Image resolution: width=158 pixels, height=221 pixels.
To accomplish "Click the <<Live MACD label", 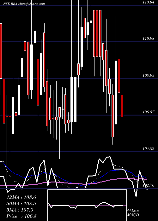I will pyautogui.click(x=133, y=212).
